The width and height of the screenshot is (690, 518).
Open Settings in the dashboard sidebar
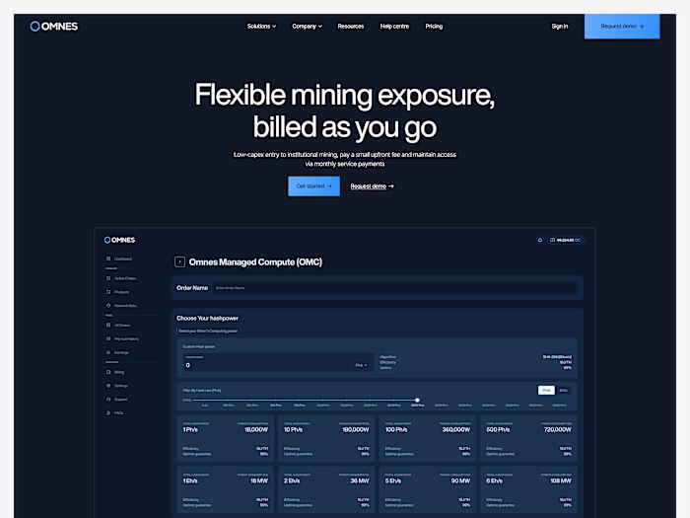pos(117,386)
